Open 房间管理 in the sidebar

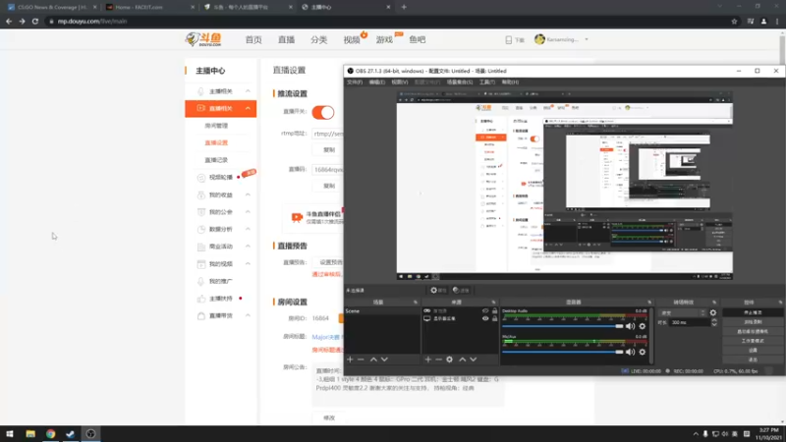click(x=216, y=126)
